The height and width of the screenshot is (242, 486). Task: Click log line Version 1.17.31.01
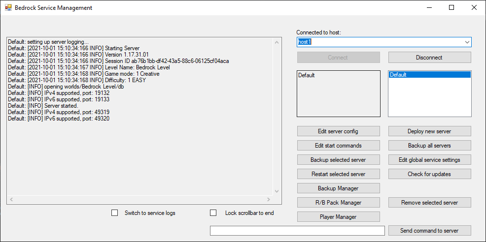click(x=78, y=55)
